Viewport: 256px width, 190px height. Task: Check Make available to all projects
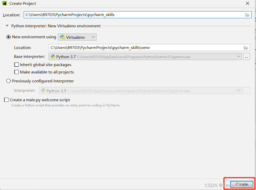pos(17,72)
